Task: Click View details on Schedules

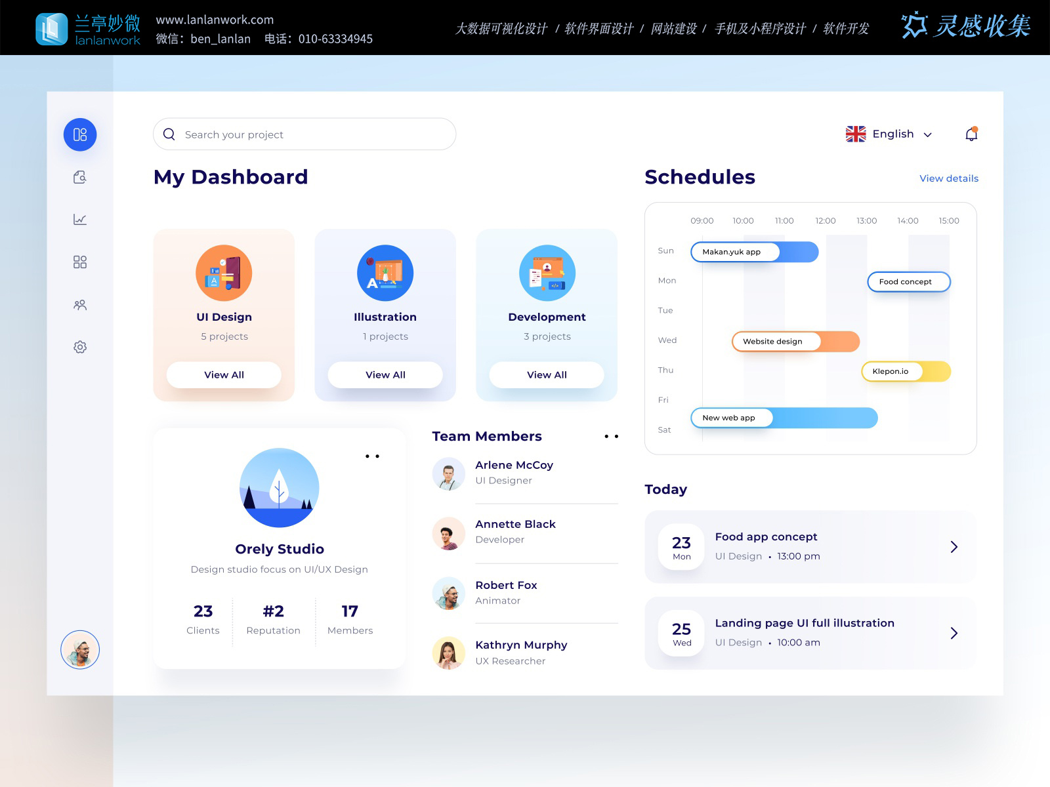Action: (x=948, y=178)
